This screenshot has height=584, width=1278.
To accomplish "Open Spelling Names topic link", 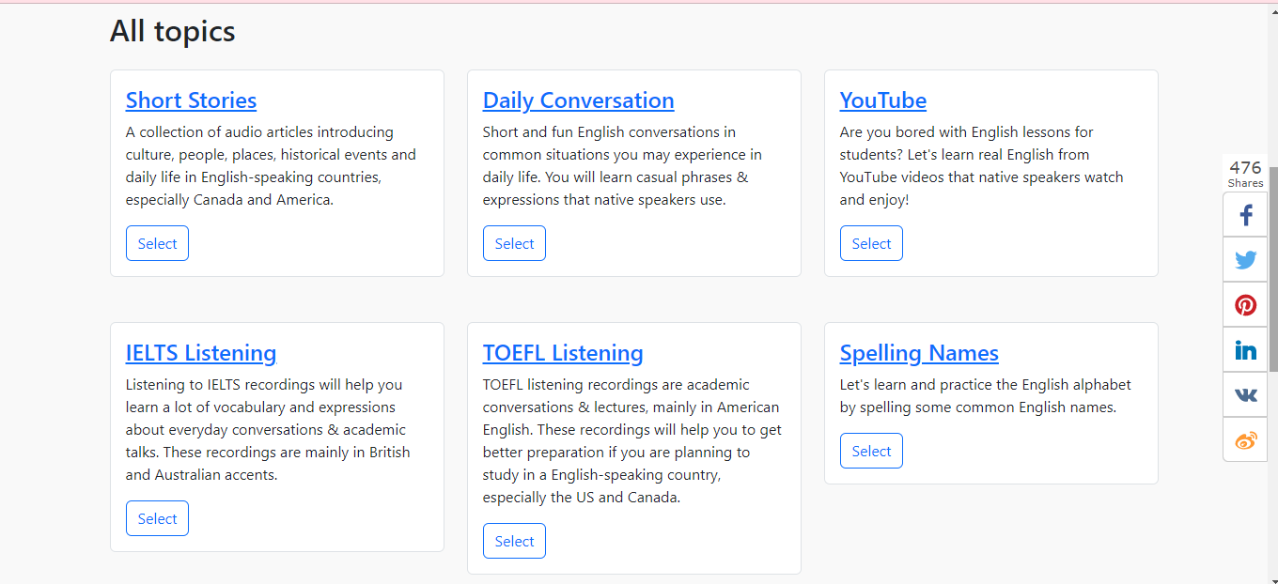I will (919, 353).
